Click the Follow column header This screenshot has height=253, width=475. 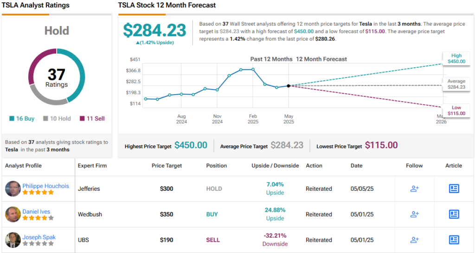pos(414,166)
